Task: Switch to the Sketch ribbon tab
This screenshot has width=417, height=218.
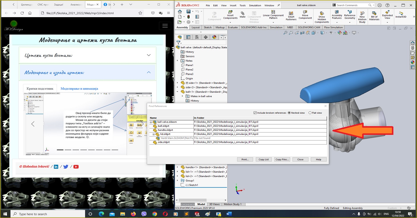Action: (x=208, y=27)
